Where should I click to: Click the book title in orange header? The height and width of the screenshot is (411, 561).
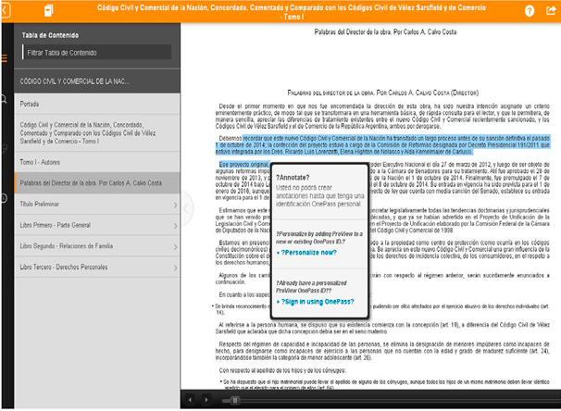(292, 12)
